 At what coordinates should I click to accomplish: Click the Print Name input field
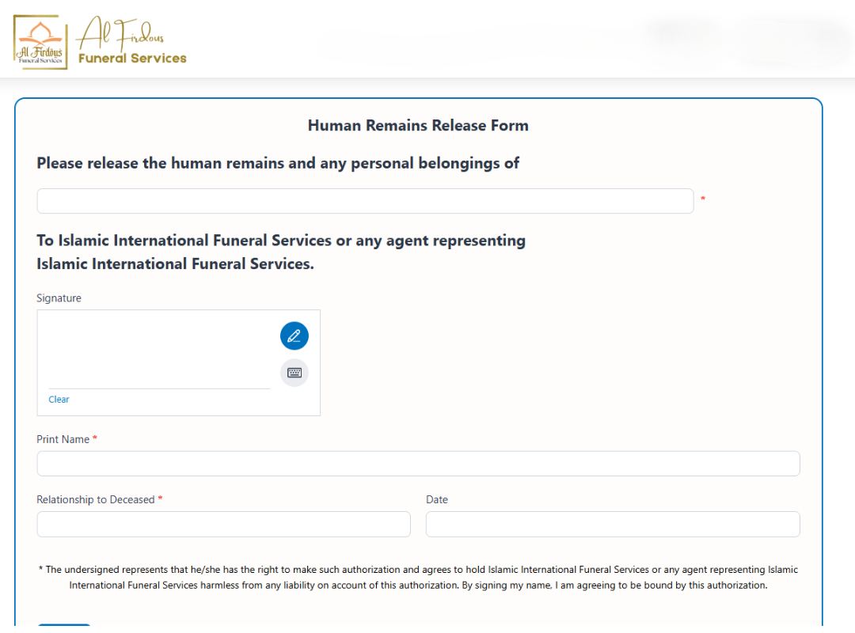pyautogui.click(x=418, y=464)
